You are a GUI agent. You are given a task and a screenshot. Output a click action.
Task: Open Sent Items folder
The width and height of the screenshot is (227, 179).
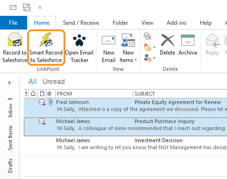pyautogui.click(x=10, y=138)
